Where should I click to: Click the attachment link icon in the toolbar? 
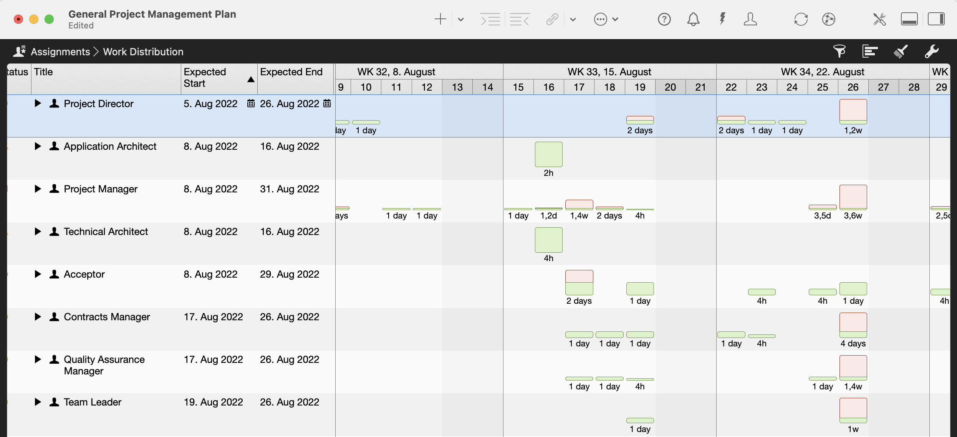tap(552, 19)
